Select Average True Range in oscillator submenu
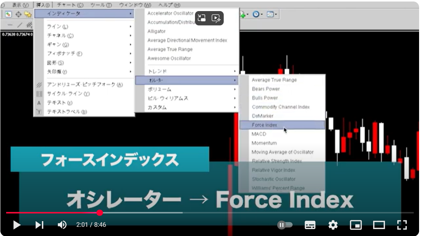The height and width of the screenshot is (236, 421). point(274,80)
